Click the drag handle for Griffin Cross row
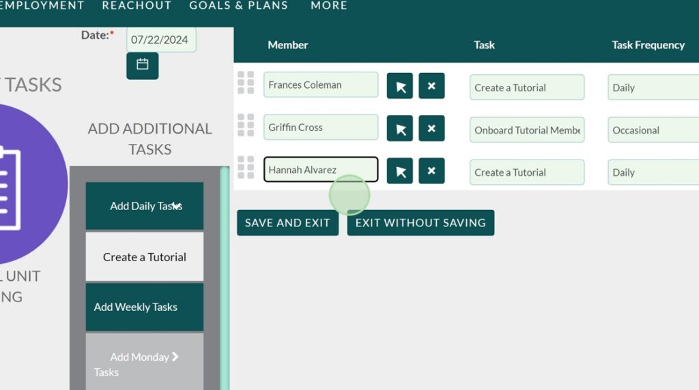 246,125
